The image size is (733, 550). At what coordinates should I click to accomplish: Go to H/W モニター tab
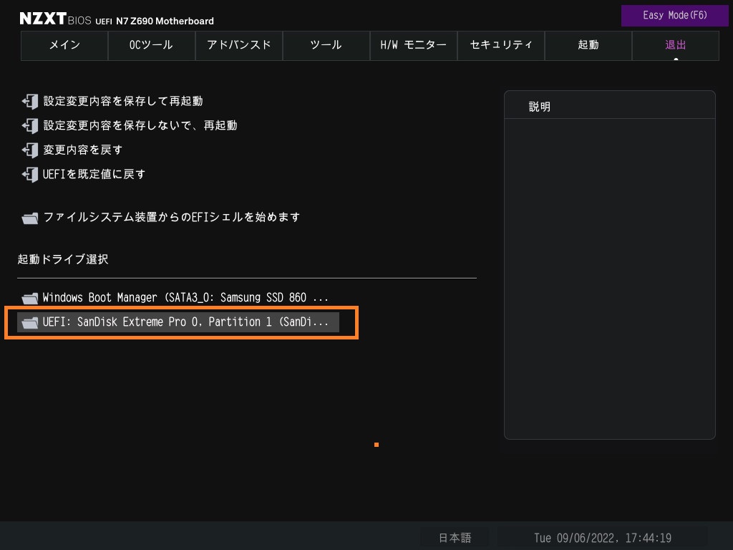click(x=414, y=45)
